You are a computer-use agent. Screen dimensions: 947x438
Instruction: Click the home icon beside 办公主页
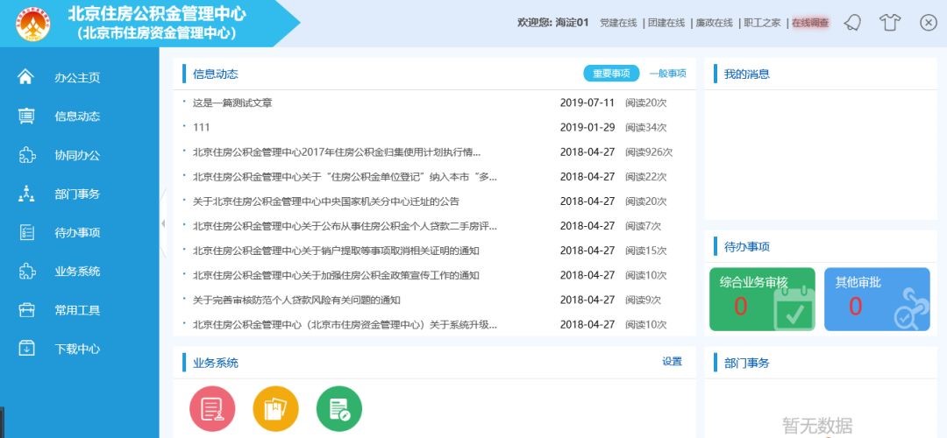click(25, 76)
